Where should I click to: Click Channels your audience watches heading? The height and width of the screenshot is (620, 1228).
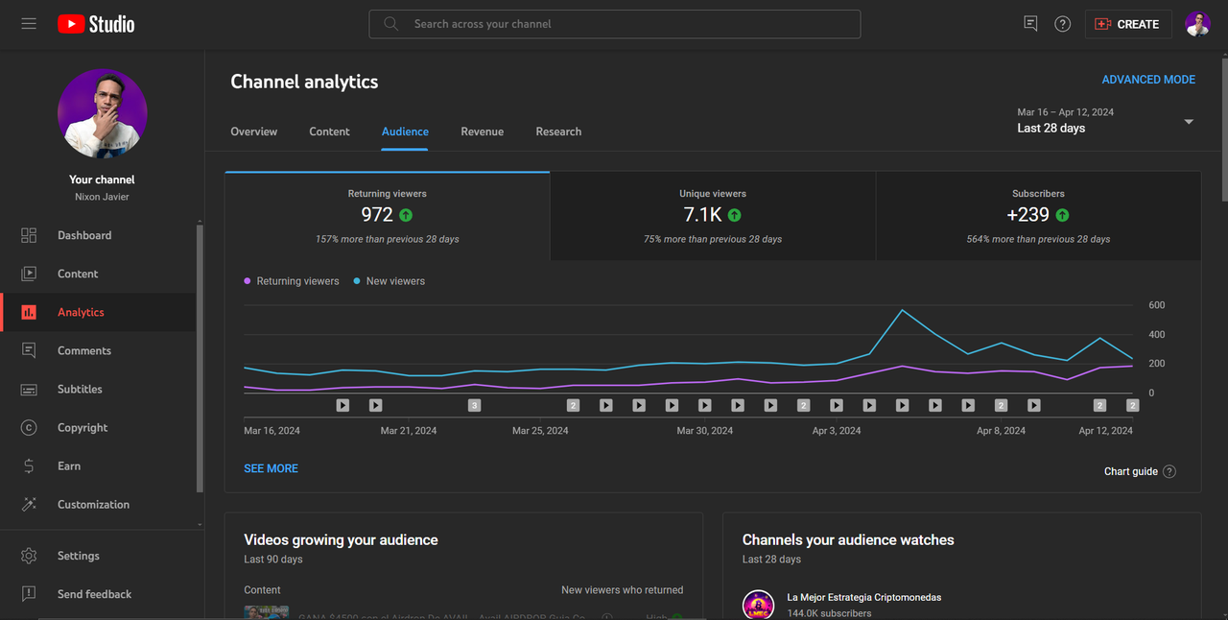[848, 540]
